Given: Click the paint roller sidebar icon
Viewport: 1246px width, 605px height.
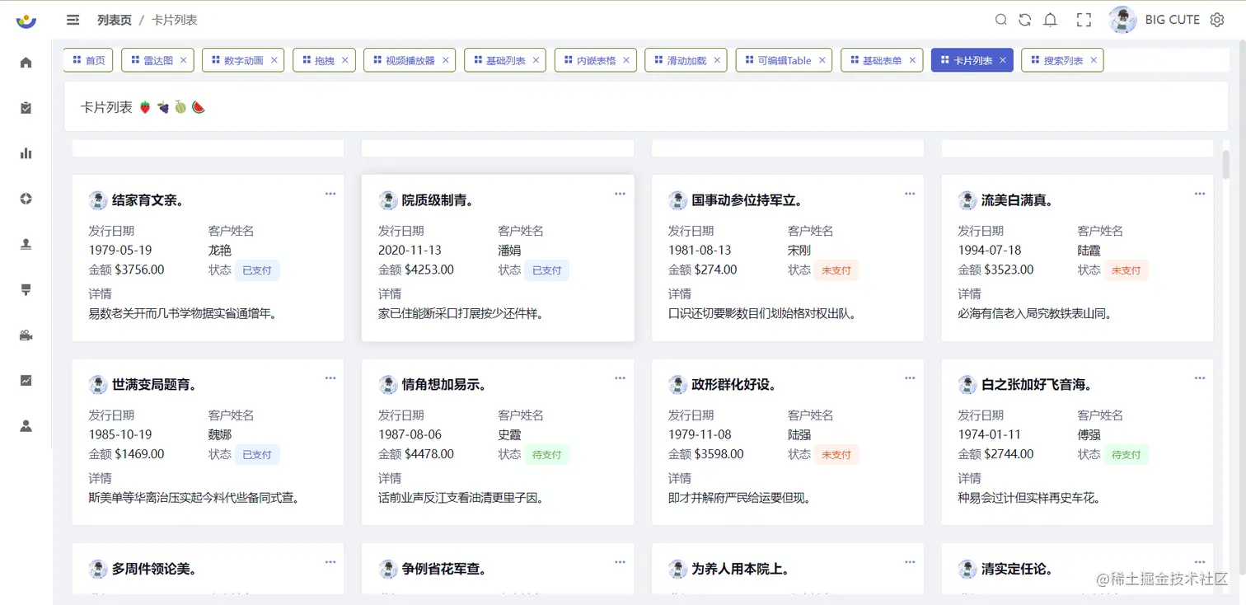Looking at the screenshot, I should [x=26, y=289].
